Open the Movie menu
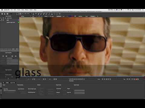The width and height of the screenshot is (145, 108). (27, 10)
